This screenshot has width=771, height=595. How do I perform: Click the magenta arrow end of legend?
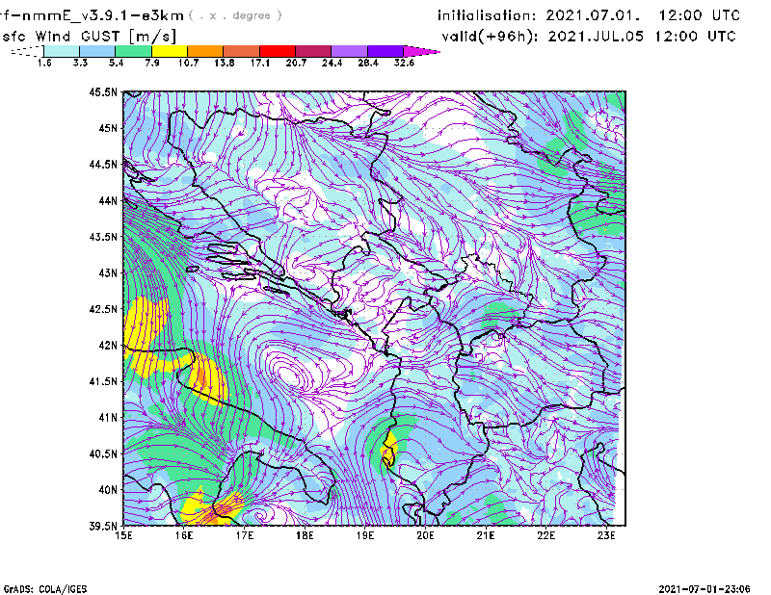(x=421, y=51)
